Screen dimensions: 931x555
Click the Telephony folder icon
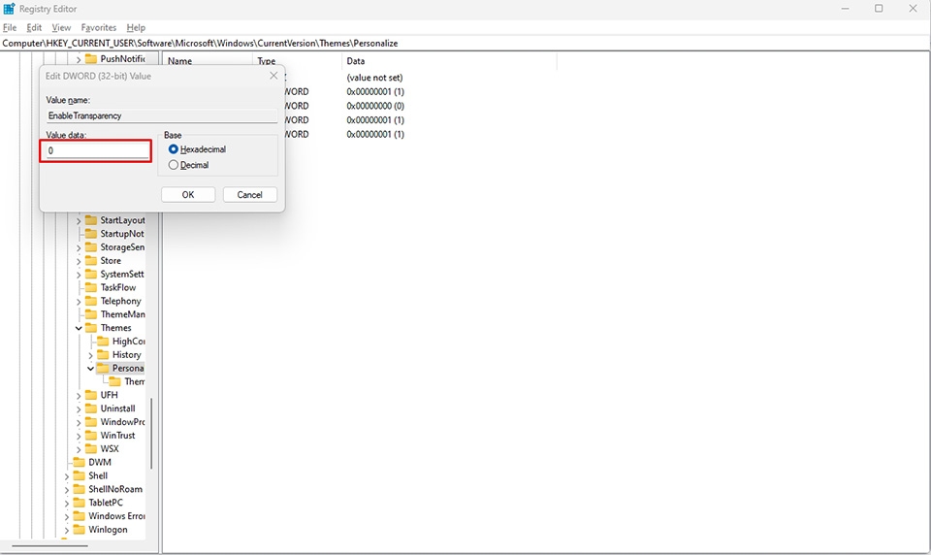tap(91, 301)
